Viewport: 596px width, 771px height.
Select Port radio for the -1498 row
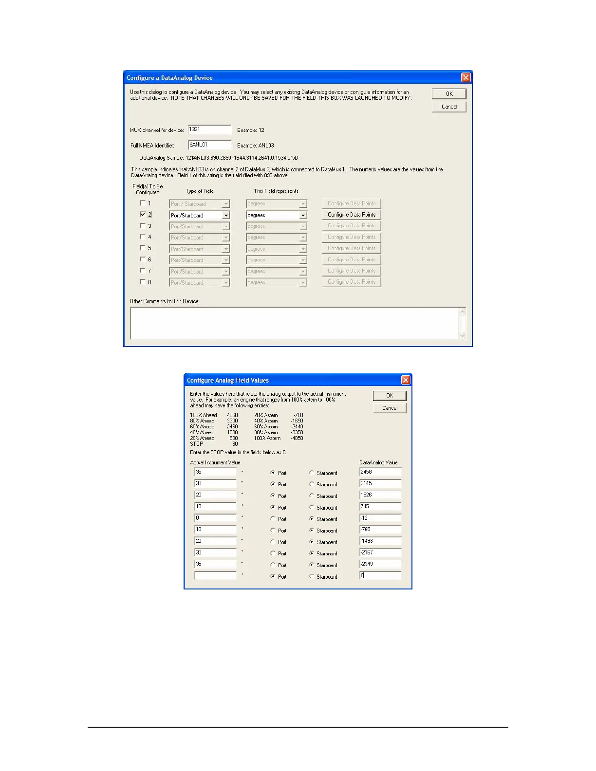tap(273, 542)
